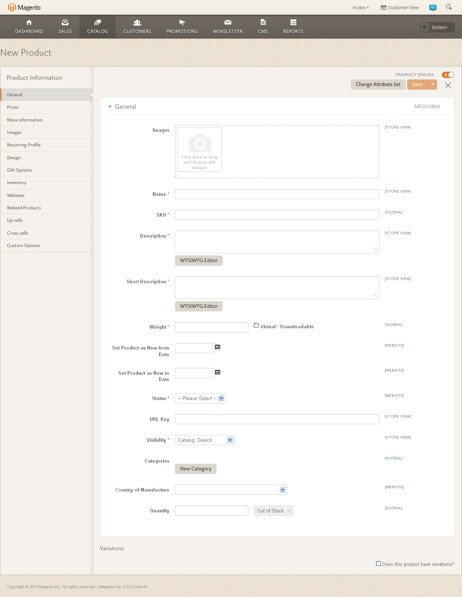The height and width of the screenshot is (597, 462).
Task: Open the Country of Manufacture dropdown
Action: (231, 490)
